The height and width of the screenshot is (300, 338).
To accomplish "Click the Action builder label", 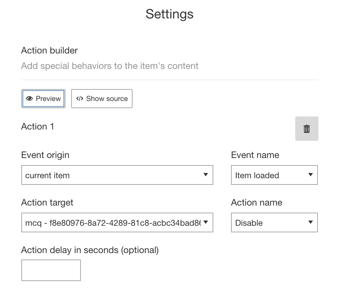I will click(49, 50).
